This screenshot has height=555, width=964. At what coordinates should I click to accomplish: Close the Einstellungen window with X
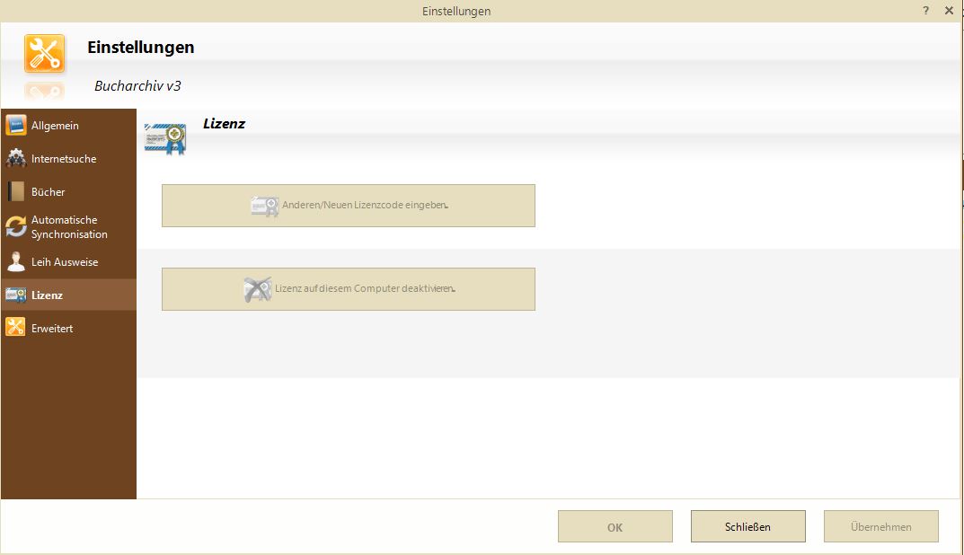[x=949, y=11]
